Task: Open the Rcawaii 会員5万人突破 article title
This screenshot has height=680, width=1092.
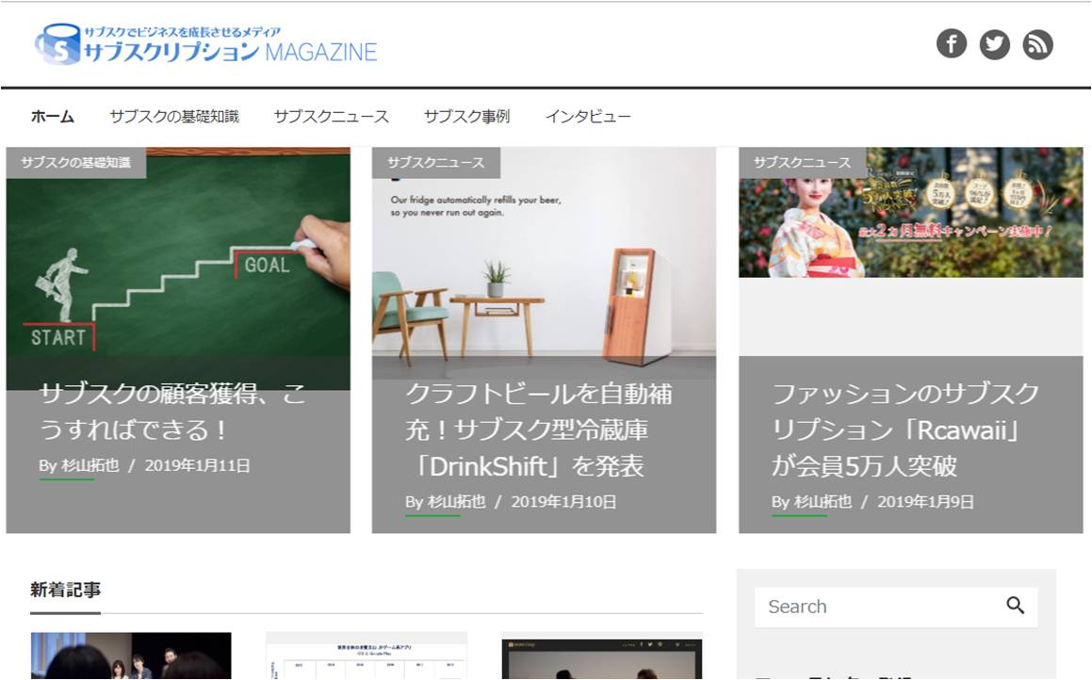Action: [905, 429]
